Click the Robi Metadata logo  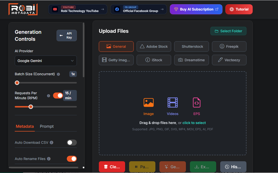[x=23, y=9]
